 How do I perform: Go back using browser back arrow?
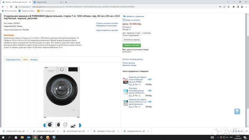[x=3, y=7]
